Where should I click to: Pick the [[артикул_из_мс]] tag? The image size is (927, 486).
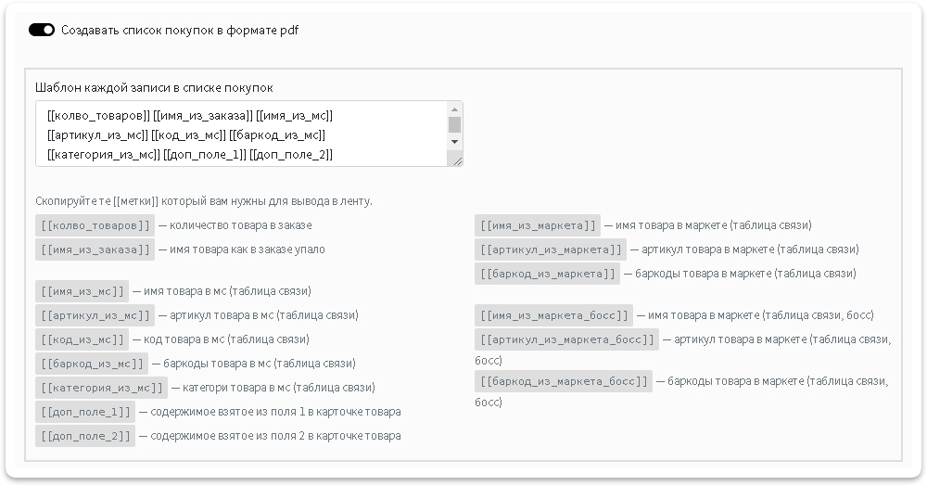(95, 315)
